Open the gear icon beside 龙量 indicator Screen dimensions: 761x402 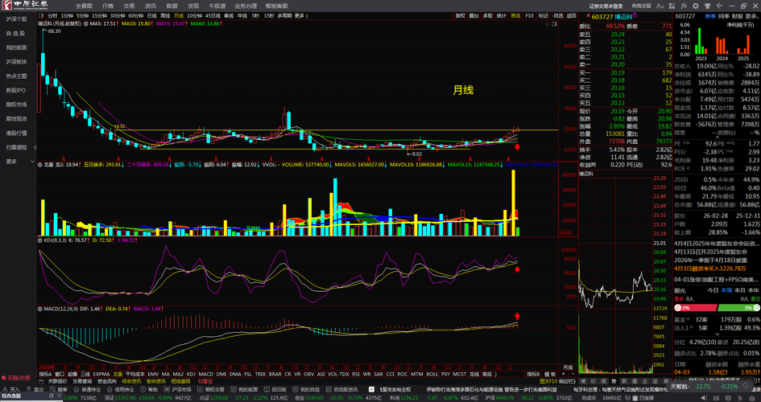click(39, 165)
